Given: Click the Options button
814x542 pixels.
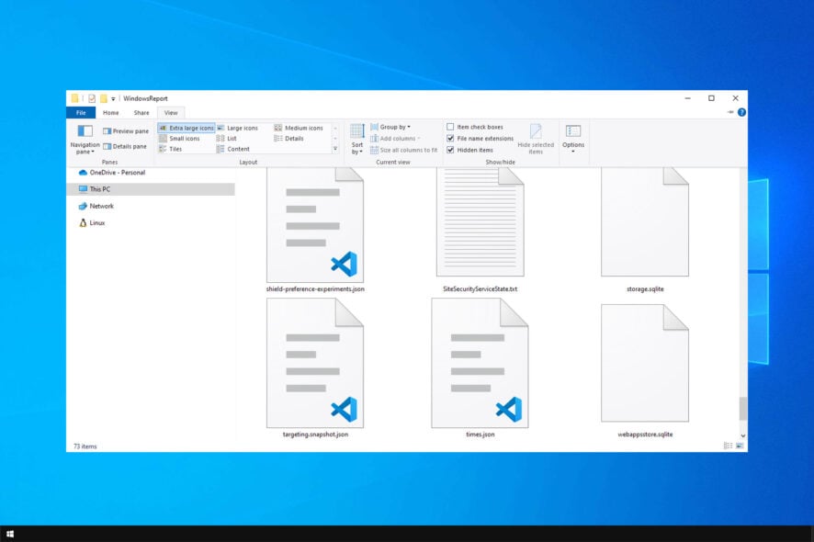Looking at the screenshot, I should click(573, 138).
